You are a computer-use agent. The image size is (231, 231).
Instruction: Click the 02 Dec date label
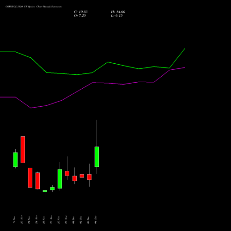coord(81,220)
